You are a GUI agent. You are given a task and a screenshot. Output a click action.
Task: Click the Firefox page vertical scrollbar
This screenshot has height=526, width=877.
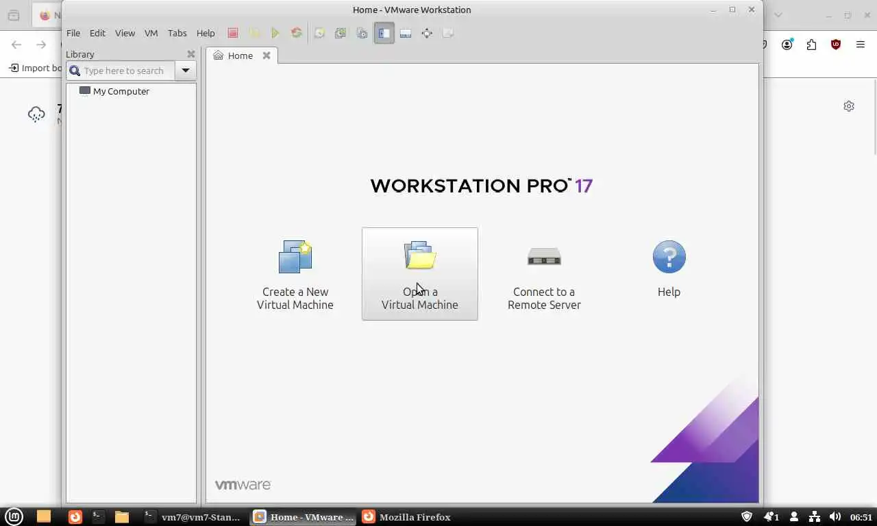874,116
